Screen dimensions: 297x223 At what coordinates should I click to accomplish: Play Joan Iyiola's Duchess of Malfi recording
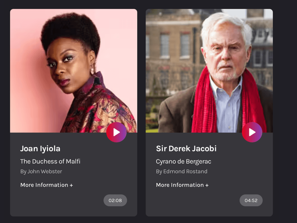point(116,132)
